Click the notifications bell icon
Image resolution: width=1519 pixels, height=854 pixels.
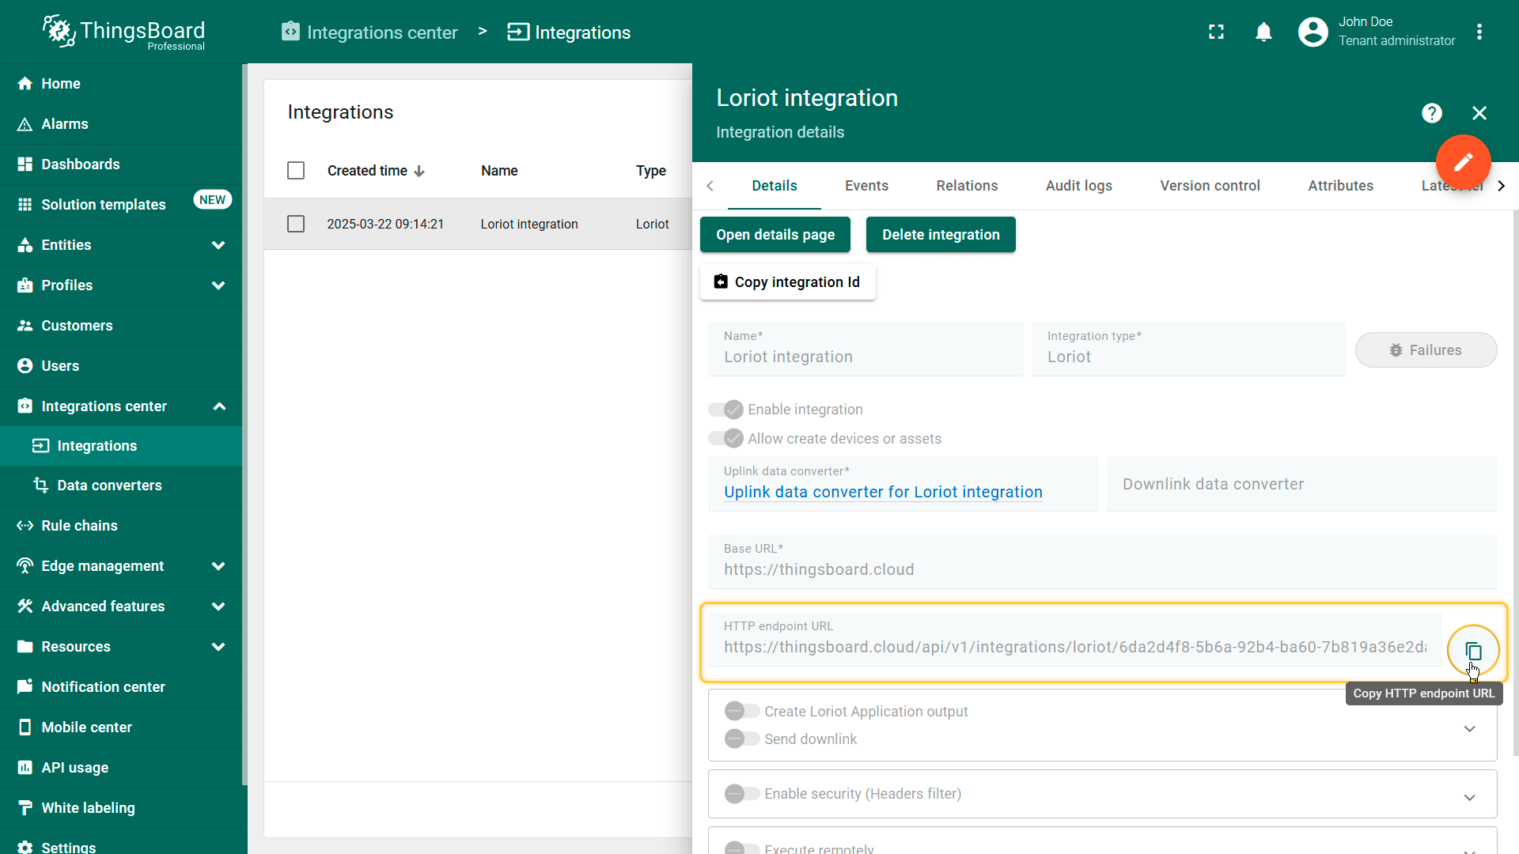[x=1263, y=32]
